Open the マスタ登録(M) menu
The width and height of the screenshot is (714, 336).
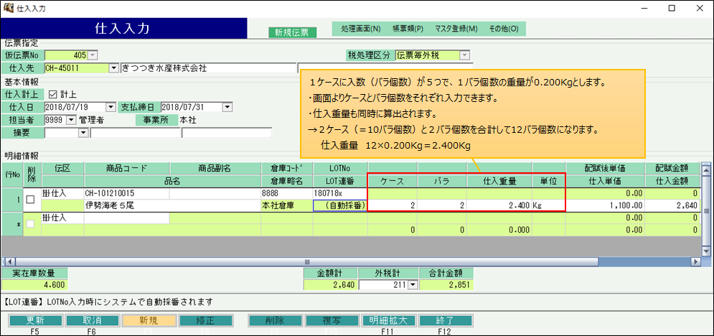tap(456, 29)
